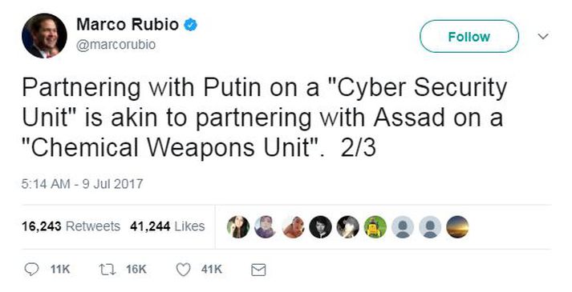Click the sunset landscape avatar
This screenshot has height=292, width=572.
[457, 226]
